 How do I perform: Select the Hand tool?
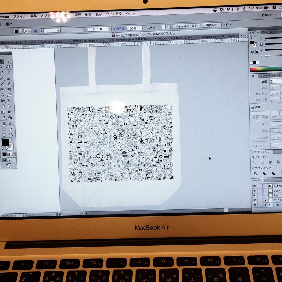(4, 135)
